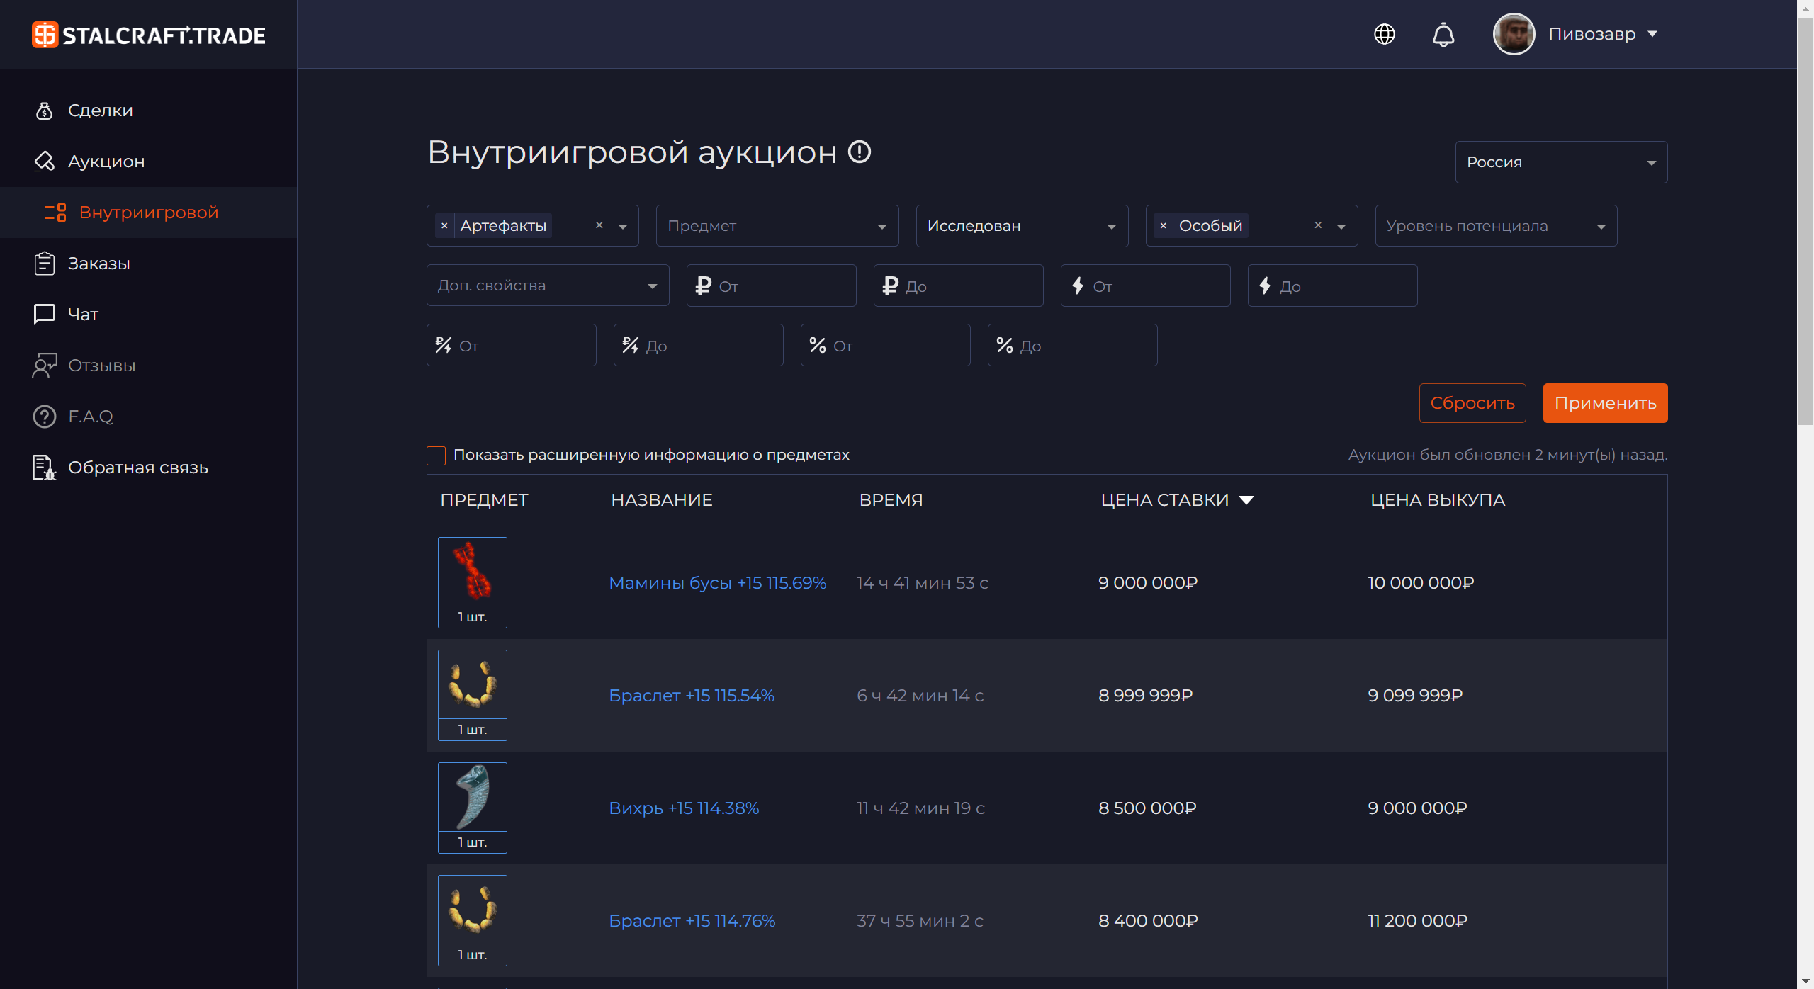Screen dimensions: 1814x989
Task: Open Чат in sidebar
Action: (83, 315)
